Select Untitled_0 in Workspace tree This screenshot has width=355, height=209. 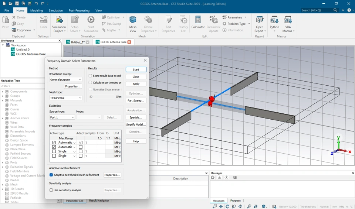tap(23, 49)
